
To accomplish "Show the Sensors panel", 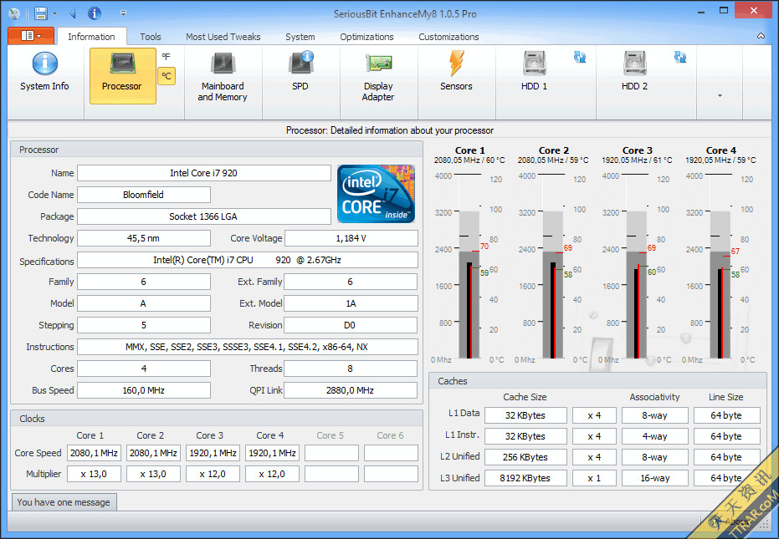I will pos(456,74).
